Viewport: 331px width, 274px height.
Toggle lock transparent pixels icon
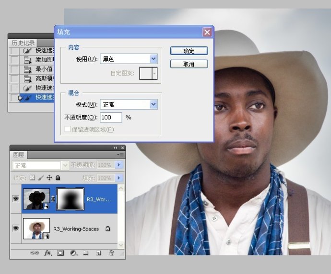pos(32,177)
